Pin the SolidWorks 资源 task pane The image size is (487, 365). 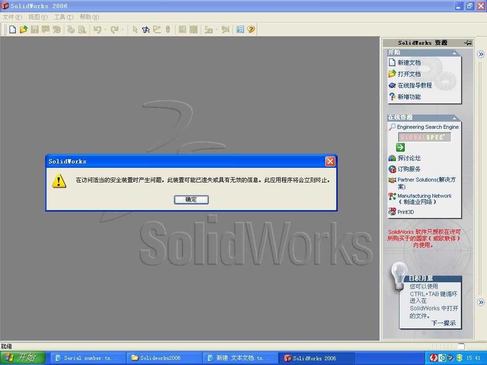pyautogui.click(x=468, y=43)
